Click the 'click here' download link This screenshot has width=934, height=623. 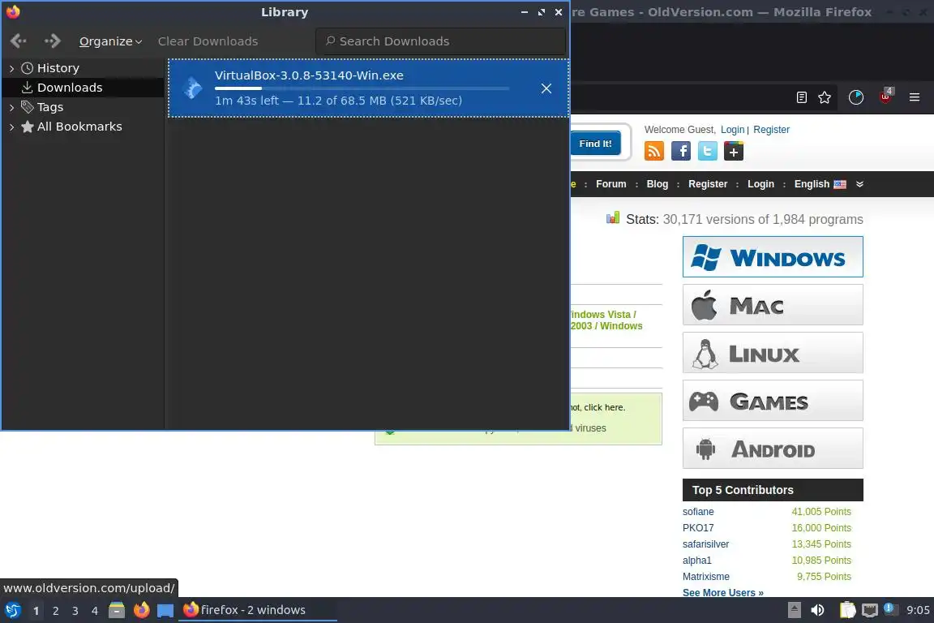[x=604, y=407]
